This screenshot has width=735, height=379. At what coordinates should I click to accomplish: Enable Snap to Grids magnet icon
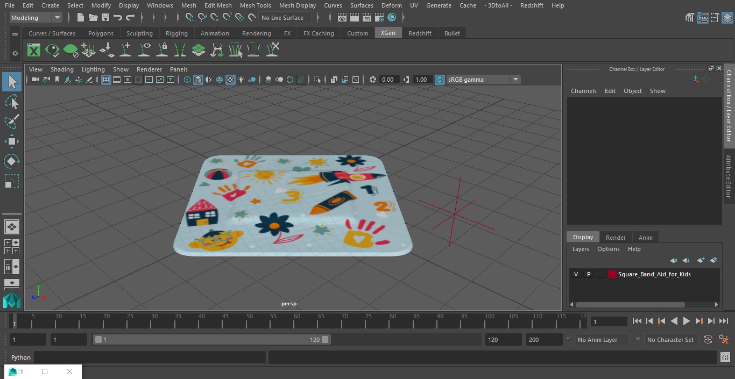[189, 18]
